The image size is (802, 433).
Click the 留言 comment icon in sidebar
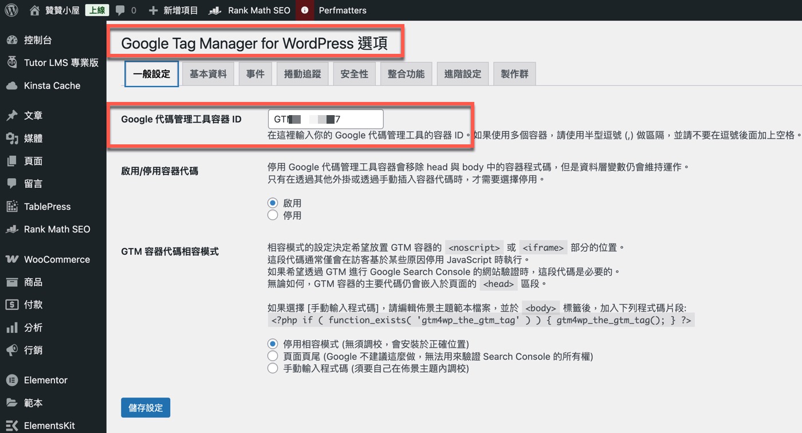coord(12,184)
